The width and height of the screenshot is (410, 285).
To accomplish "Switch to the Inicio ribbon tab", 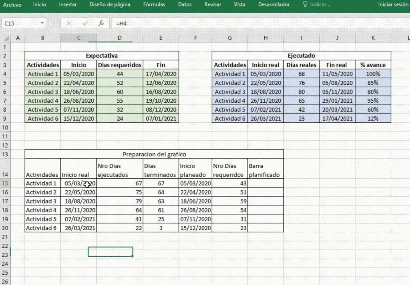I will (x=40, y=4).
